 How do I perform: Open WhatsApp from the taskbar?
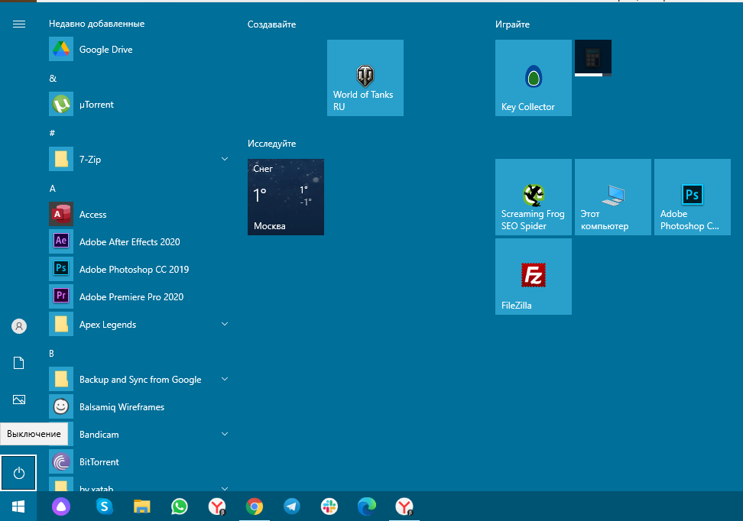coord(179,506)
